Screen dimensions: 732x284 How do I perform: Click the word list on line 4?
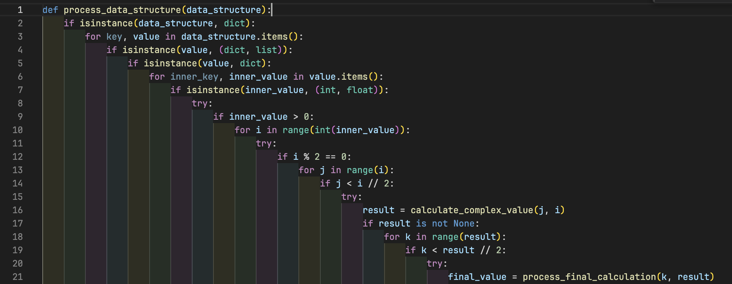(266, 50)
